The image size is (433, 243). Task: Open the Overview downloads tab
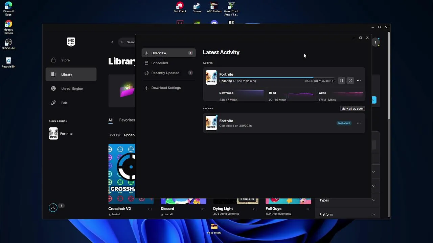point(168,53)
